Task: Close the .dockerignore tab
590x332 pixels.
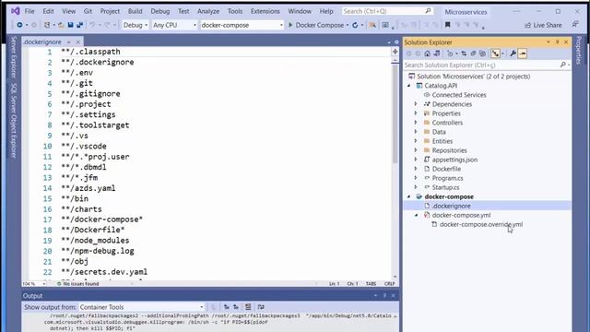Action: [x=77, y=42]
